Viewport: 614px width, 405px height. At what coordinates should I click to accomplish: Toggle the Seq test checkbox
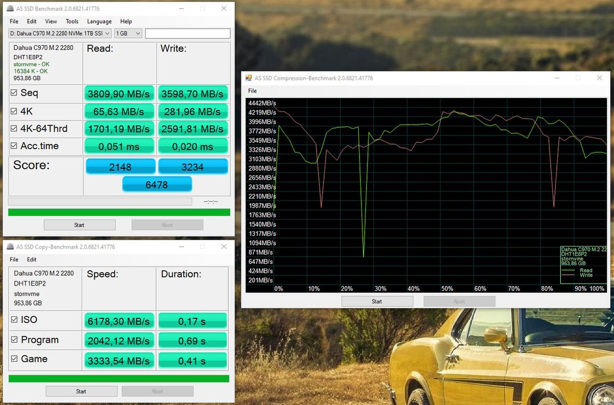pos(14,93)
